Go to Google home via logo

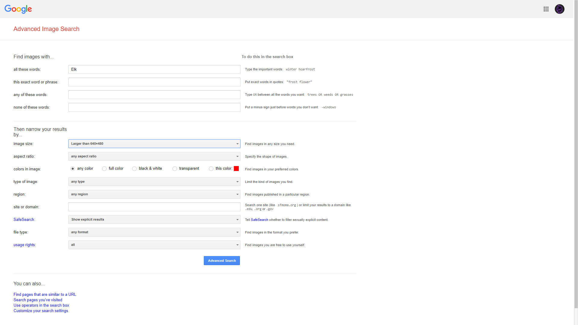pos(18,9)
